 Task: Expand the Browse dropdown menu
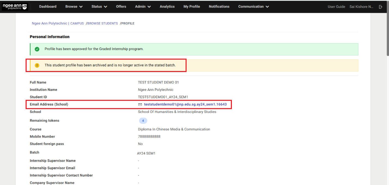tap(74, 7)
